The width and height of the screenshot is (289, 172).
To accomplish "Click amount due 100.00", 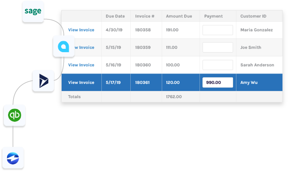I will coord(173,65).
